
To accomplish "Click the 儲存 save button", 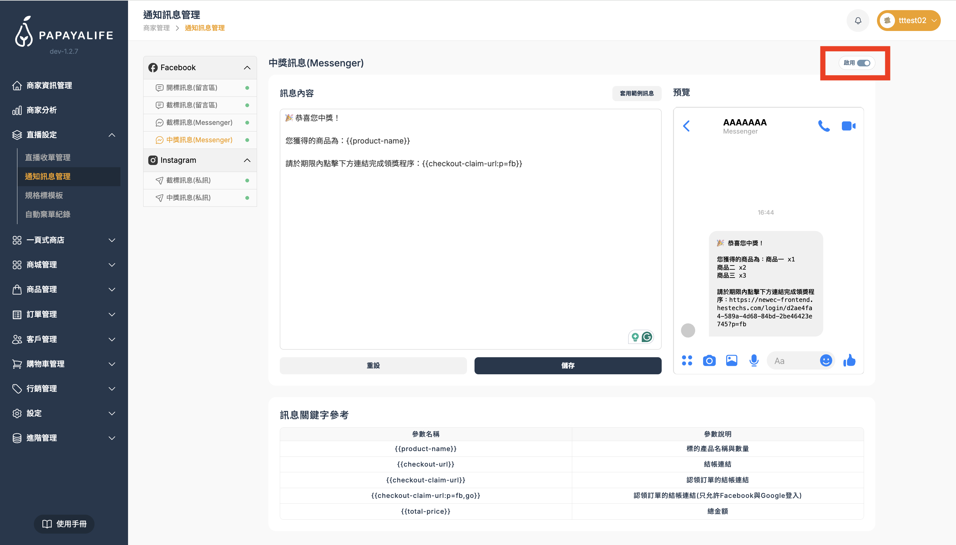I will [567, 366].
